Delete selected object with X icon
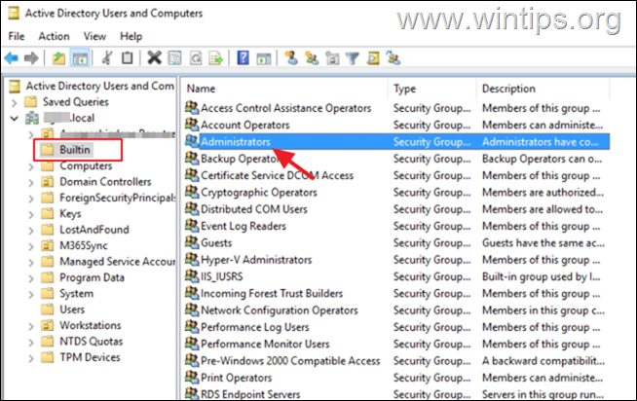 coord(154,58)
